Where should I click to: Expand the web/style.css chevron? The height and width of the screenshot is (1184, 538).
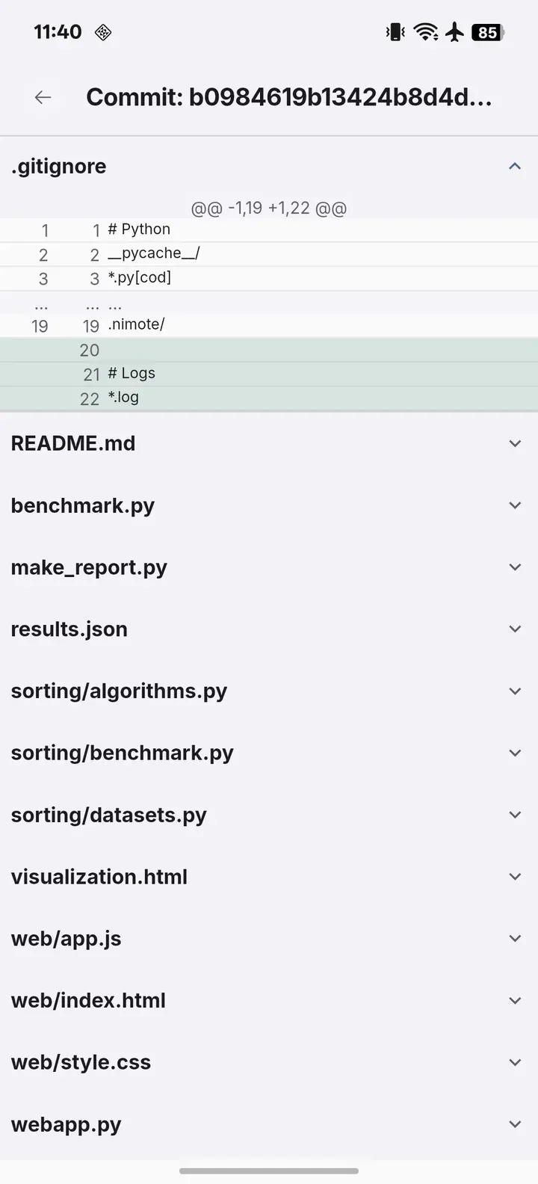point(515,1062)
